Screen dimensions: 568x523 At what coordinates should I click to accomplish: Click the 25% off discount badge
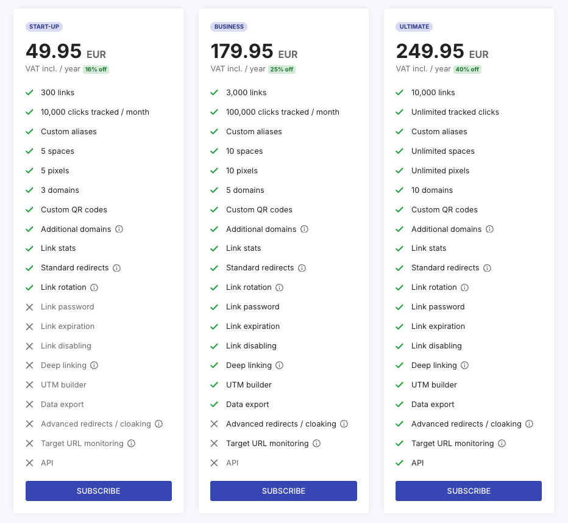pyautogui.click(x=282, y=70)
